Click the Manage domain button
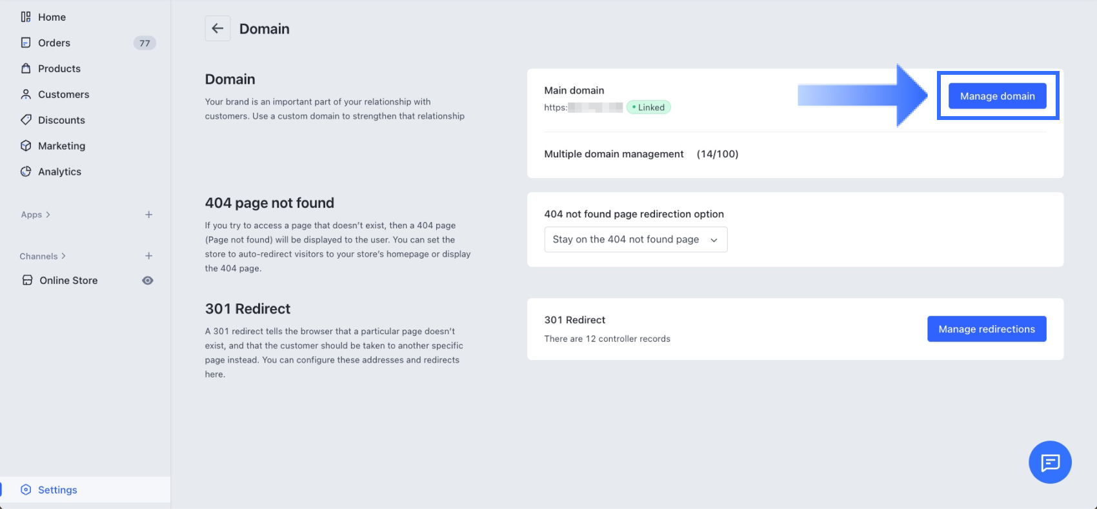The width and height of the screenshot is (1097, 509). pyautogui.click(x=997, y=96)
